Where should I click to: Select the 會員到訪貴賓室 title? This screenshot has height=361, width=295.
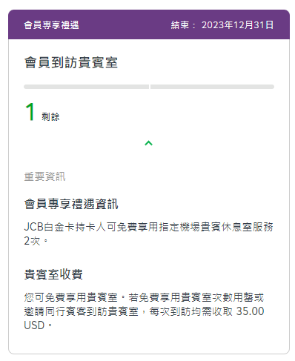pos(71,62)
